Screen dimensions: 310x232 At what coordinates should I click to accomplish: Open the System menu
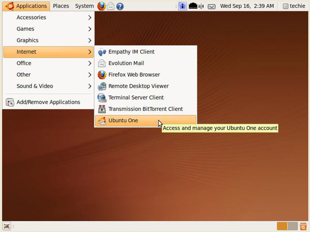click(84, 6)
